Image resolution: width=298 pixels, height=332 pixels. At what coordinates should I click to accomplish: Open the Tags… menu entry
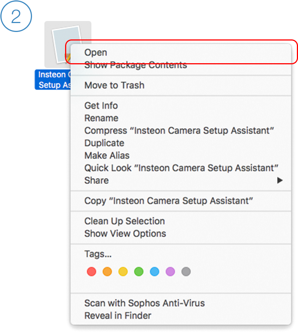coord(98,254)
